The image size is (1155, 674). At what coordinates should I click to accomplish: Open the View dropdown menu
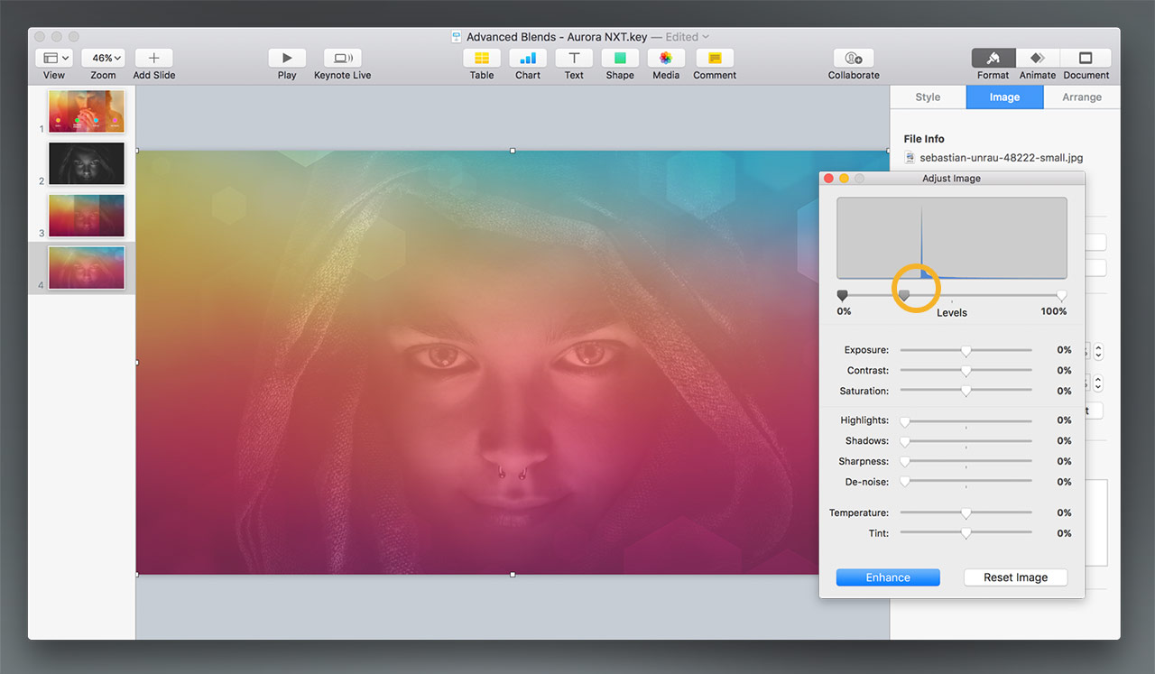pos(54,58)
